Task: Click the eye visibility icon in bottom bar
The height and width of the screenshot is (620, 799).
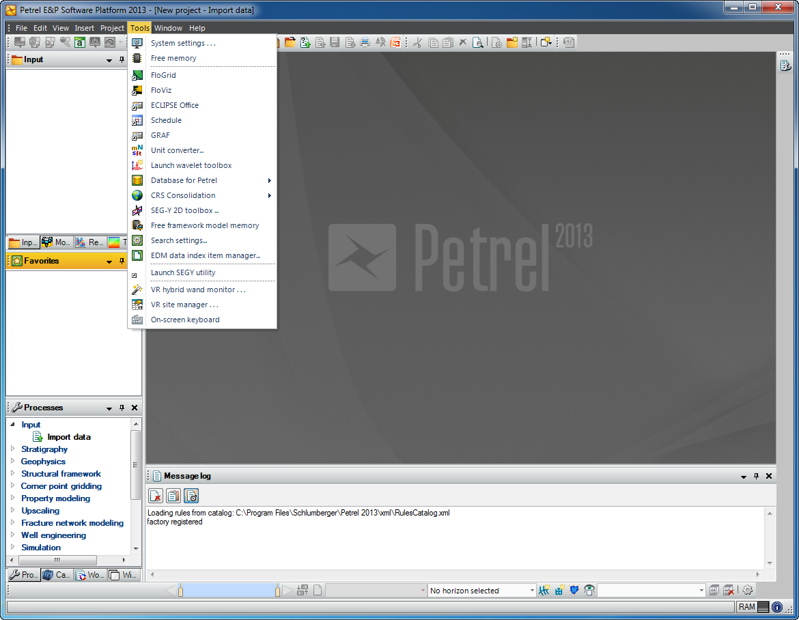Action: click(x=589, y=590)
